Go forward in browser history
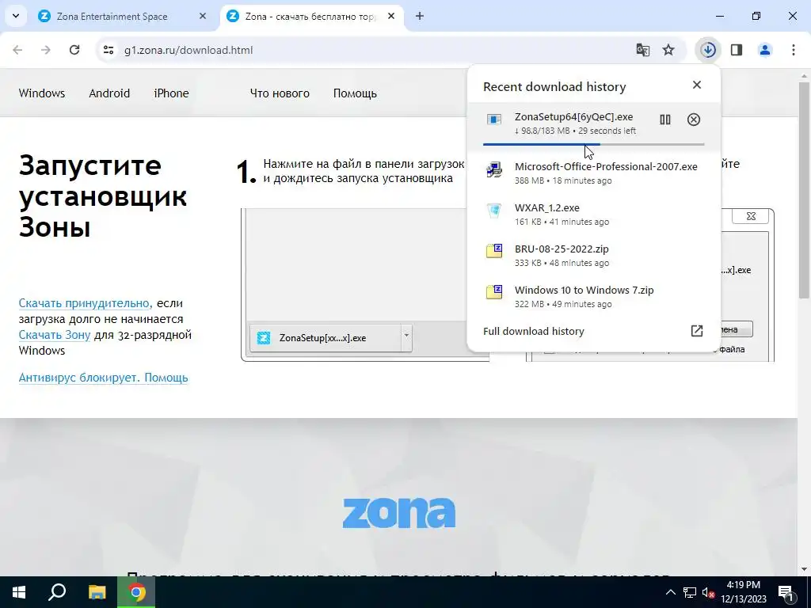Image resolution: width=811 pixels, height=608 pixels. click(x=46, y=50)
